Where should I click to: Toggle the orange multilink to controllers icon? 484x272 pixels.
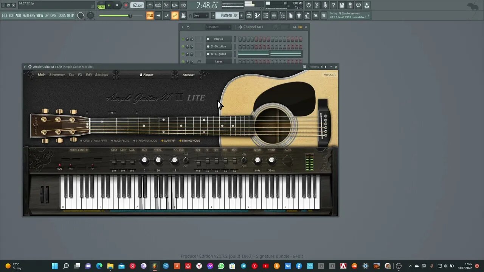pos(175,15)
